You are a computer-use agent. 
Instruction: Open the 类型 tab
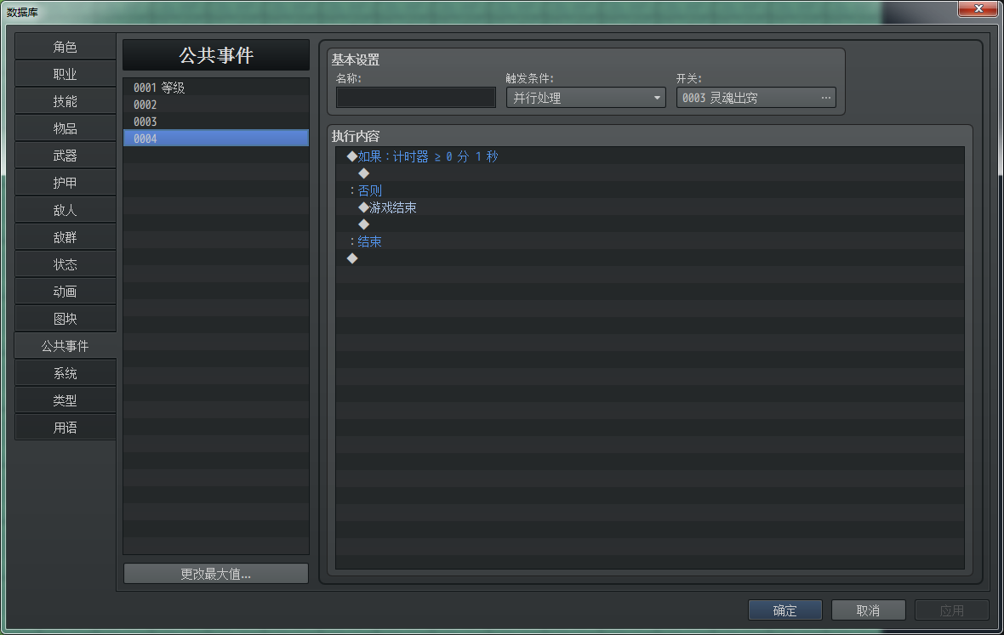coord(66,400)
